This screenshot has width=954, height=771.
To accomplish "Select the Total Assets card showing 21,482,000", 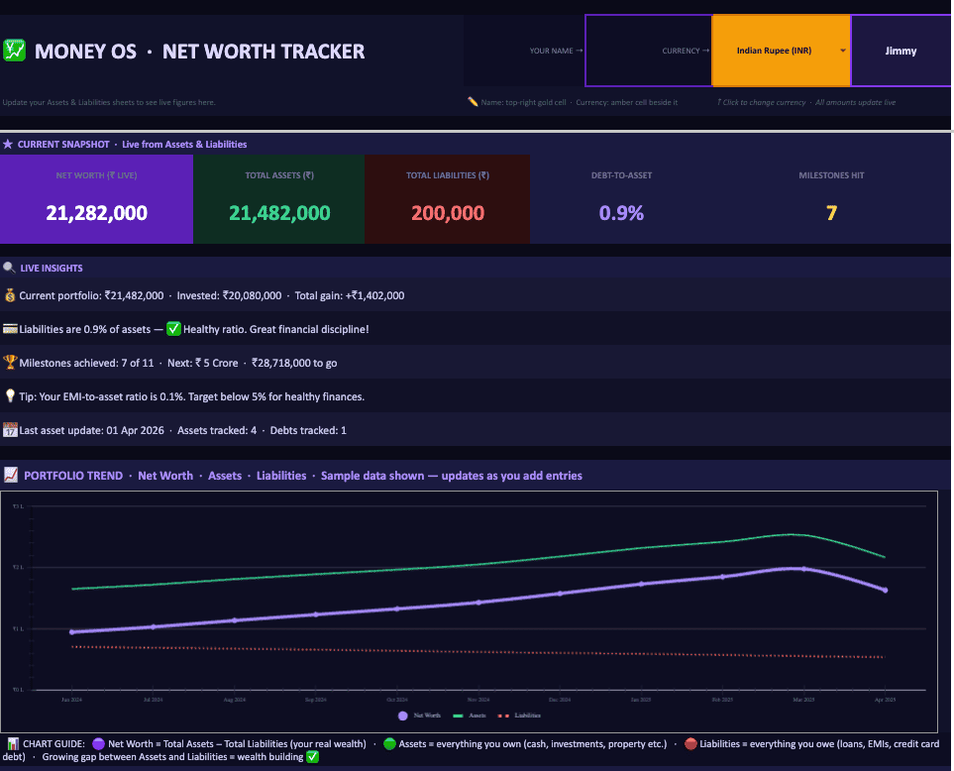I will (x=278, y=199).
